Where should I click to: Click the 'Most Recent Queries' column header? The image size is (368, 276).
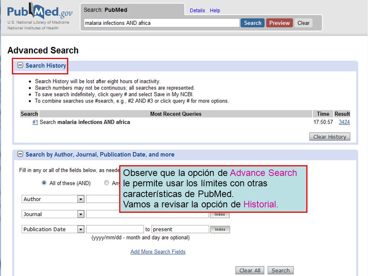click(x=176, y=114)
